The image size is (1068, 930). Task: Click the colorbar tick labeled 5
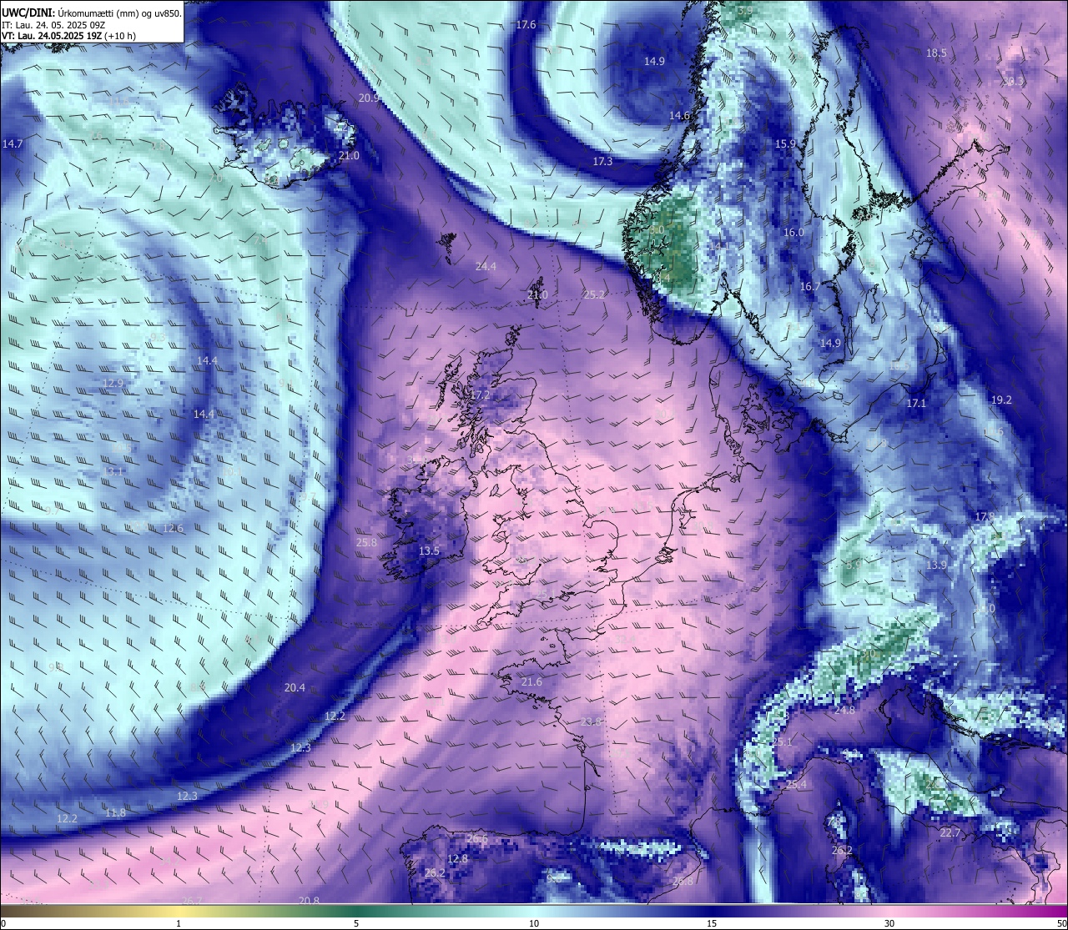pos(356,923)
